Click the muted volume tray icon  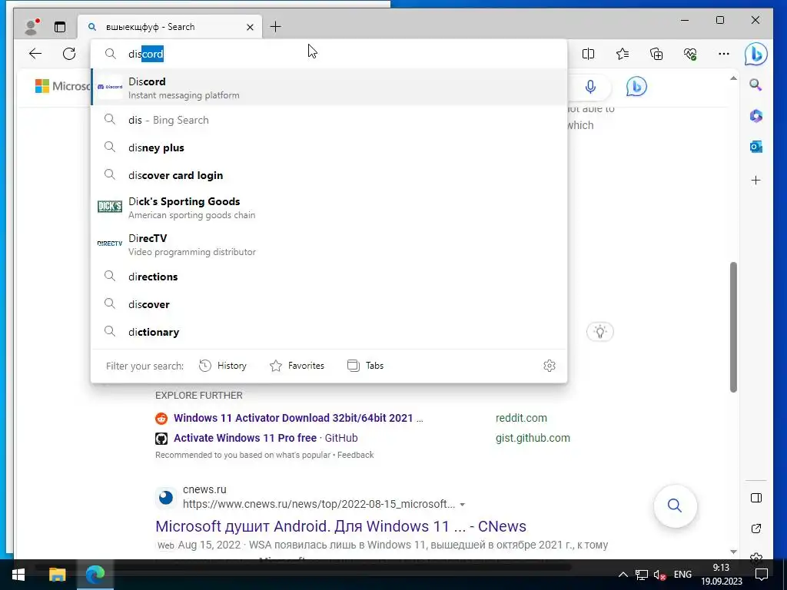[x=659, y=575]
